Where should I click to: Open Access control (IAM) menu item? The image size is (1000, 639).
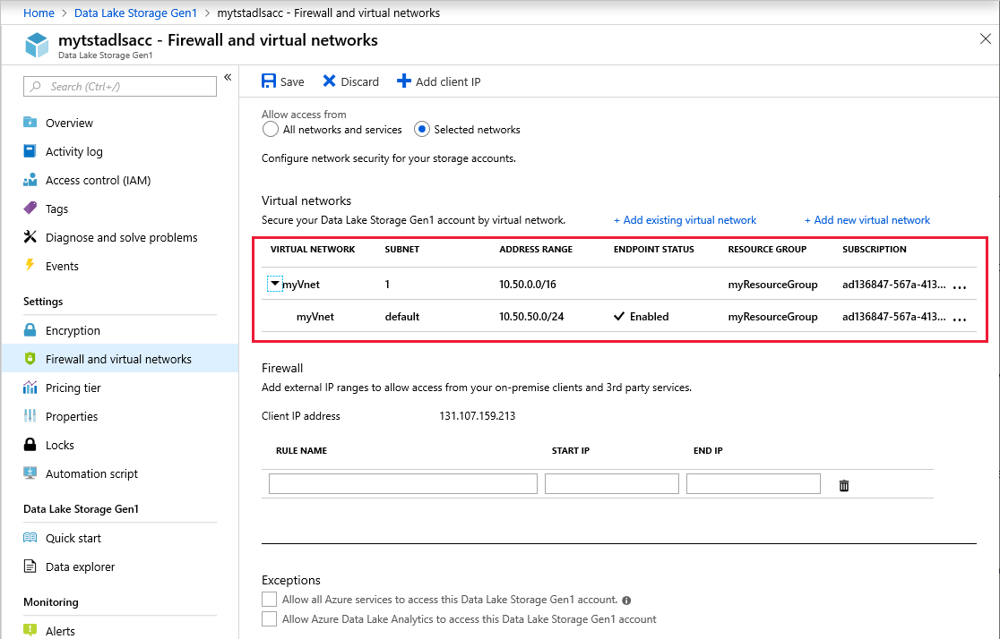[x=99, y=180]
